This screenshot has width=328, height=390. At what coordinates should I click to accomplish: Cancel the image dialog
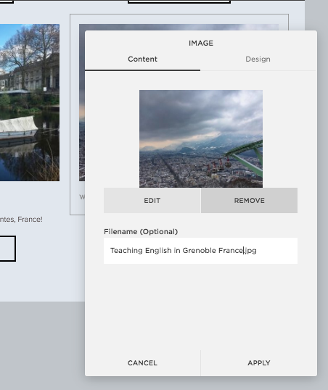tap(142, 363)
